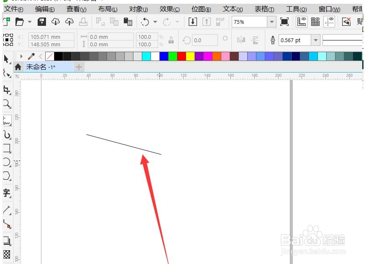This screenshot has width=366, height=264.
Task: Toggle guidelines visibility
Action: click(330, 21)
